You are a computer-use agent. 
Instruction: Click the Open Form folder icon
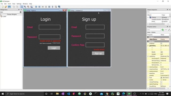tap(6, 7)
